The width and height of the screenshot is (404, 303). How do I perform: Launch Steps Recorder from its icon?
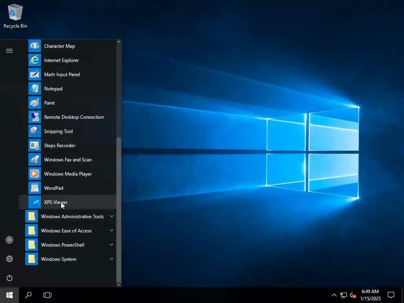click(x=35, y=145)
